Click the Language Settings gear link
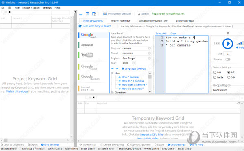This screenshot has height=151, width=244. (134, 69)
